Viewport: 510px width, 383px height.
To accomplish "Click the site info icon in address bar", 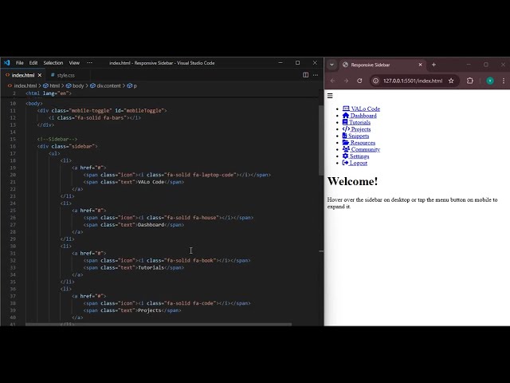I will [375, 81].
